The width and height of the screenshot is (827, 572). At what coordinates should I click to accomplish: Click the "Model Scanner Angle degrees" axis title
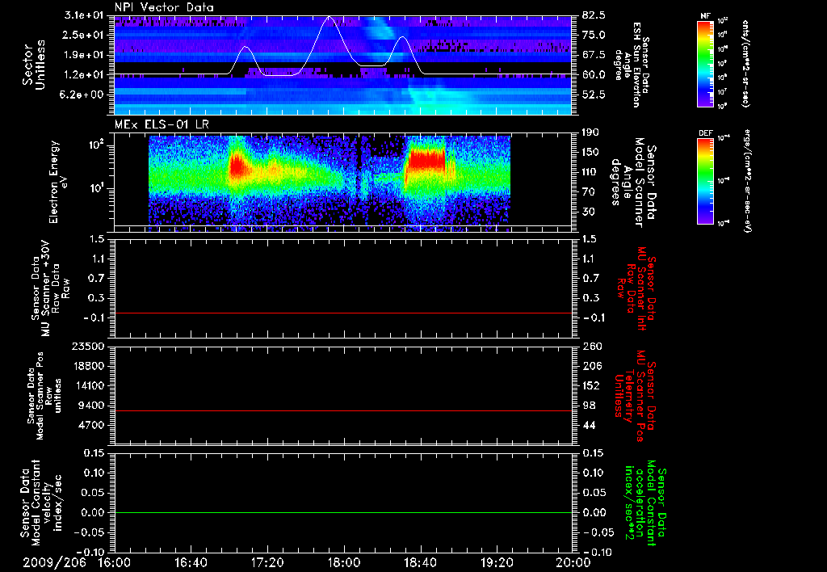point(633,183)
